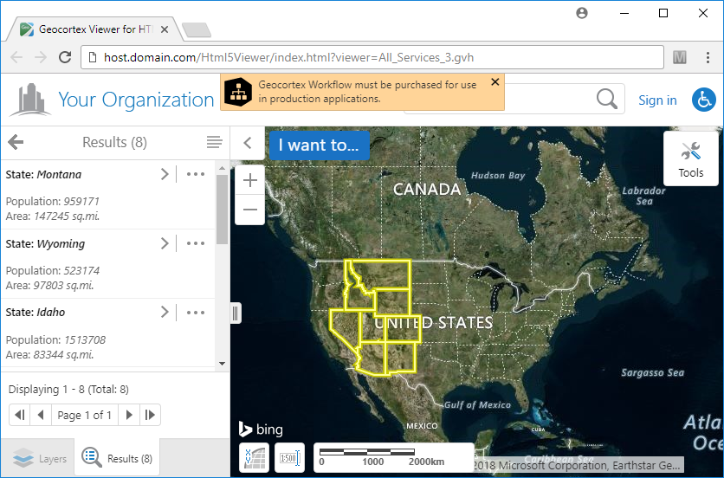Open the map scale selector button
The height and width of the screenshot is (478, 724).
(x=289, y=458)
